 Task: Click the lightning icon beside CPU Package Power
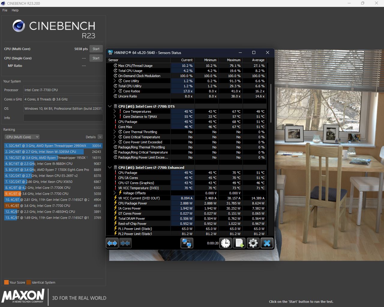[x=115, y=203]
